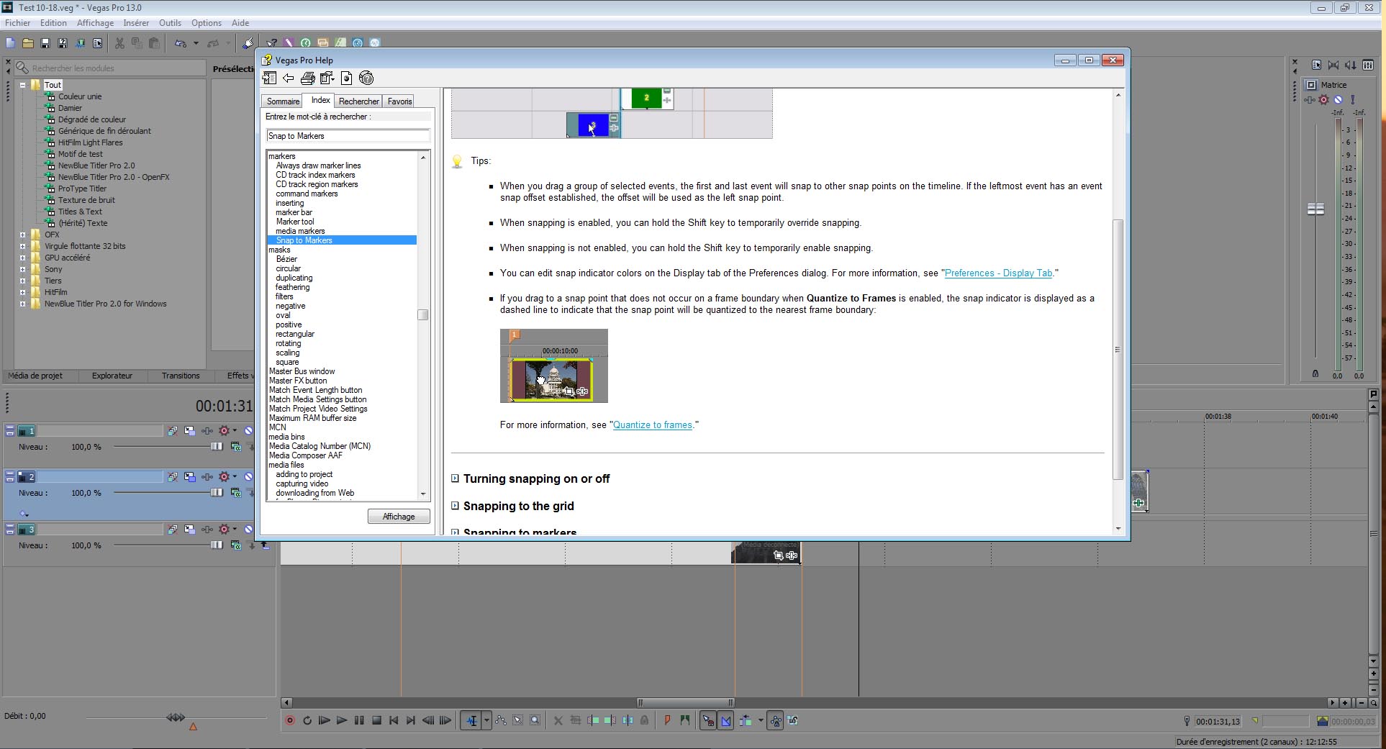1386x749 pixels.
Task: Select the Envelope edit tool
Action: tap(500, 720)
